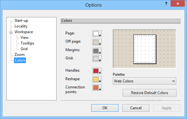
Task: Open the Page color picker swatch
Action: coord(97,33)
